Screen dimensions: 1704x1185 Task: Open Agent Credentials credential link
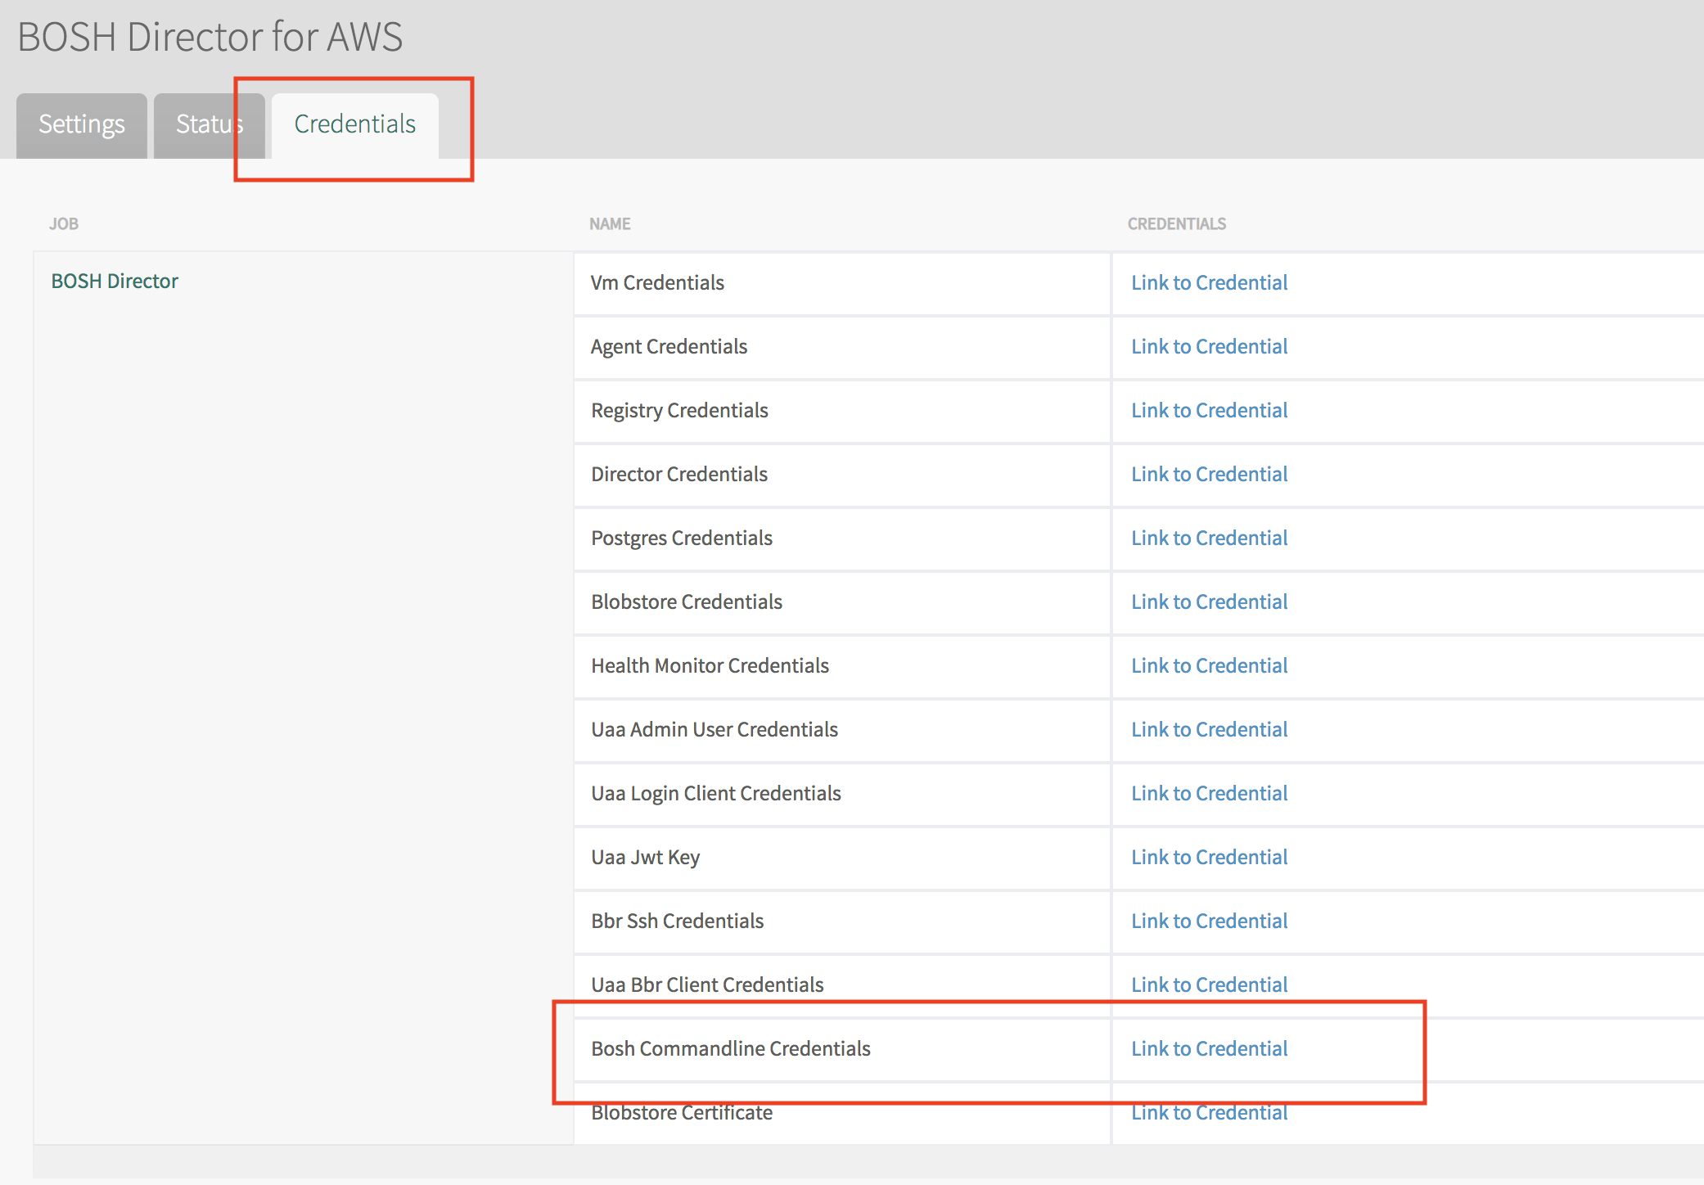pos(1208,346)
